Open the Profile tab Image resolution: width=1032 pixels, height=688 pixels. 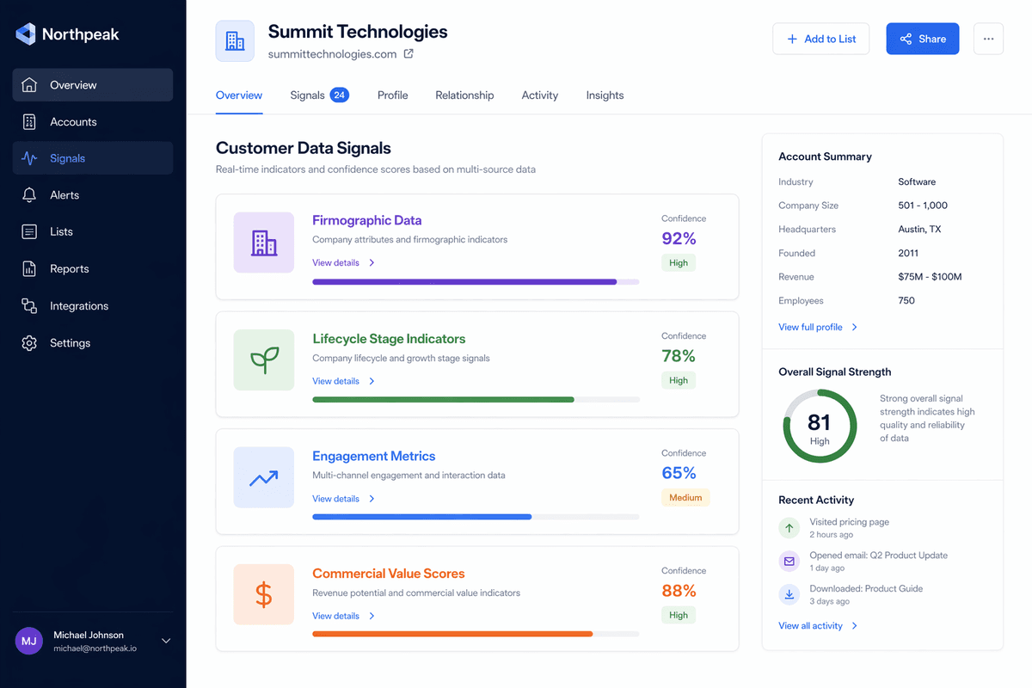392,95
